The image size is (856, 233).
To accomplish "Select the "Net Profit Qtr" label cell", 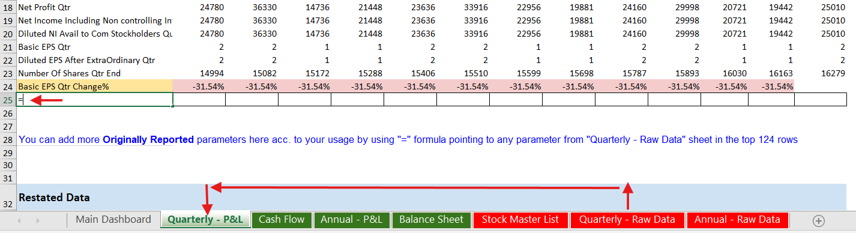I will coord(95,8).
